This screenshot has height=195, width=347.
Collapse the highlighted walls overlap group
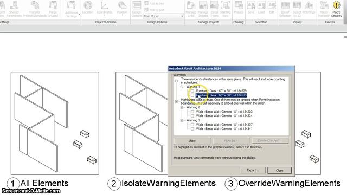click(176, 101)
